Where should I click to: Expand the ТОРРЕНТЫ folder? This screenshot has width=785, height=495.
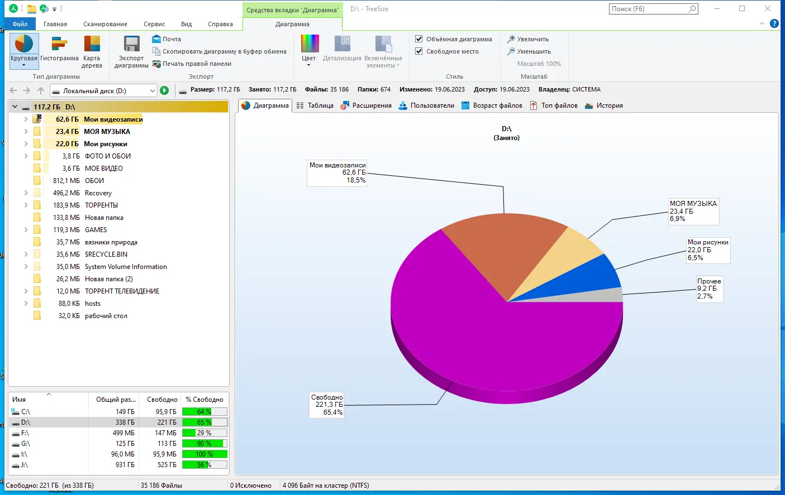26,205
